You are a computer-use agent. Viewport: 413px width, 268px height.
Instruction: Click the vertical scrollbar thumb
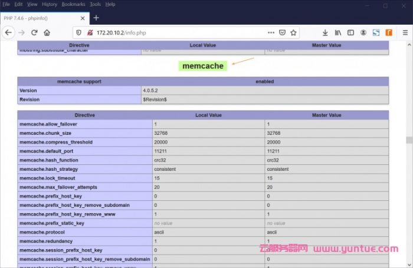point(408,140)
